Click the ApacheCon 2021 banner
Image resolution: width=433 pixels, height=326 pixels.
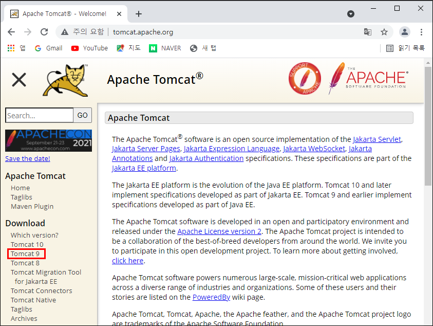49,140
